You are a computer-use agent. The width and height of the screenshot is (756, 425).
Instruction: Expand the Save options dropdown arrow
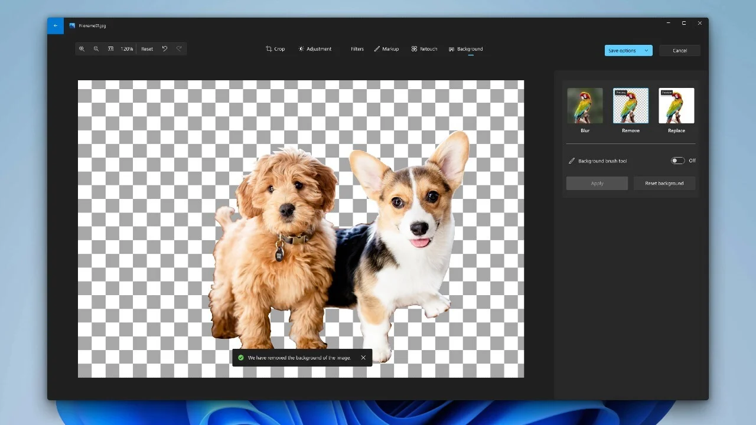[646, 51]
